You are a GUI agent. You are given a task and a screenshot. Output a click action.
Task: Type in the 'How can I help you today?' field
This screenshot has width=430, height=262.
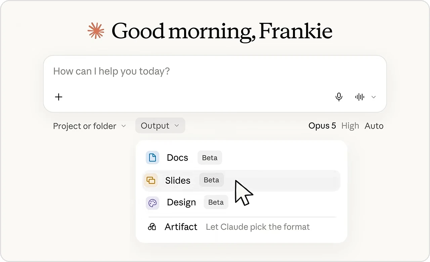(x=215, y=71)
